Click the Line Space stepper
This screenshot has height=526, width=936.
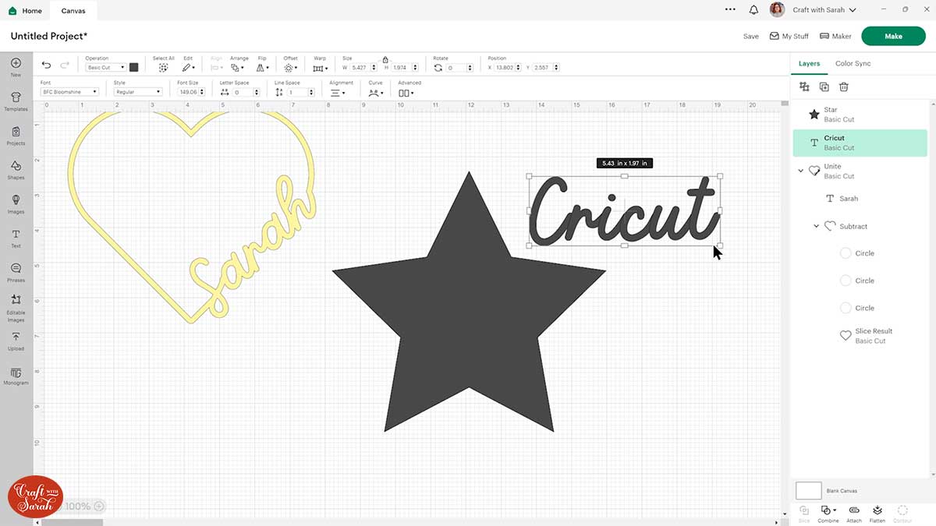coord(311,92)
